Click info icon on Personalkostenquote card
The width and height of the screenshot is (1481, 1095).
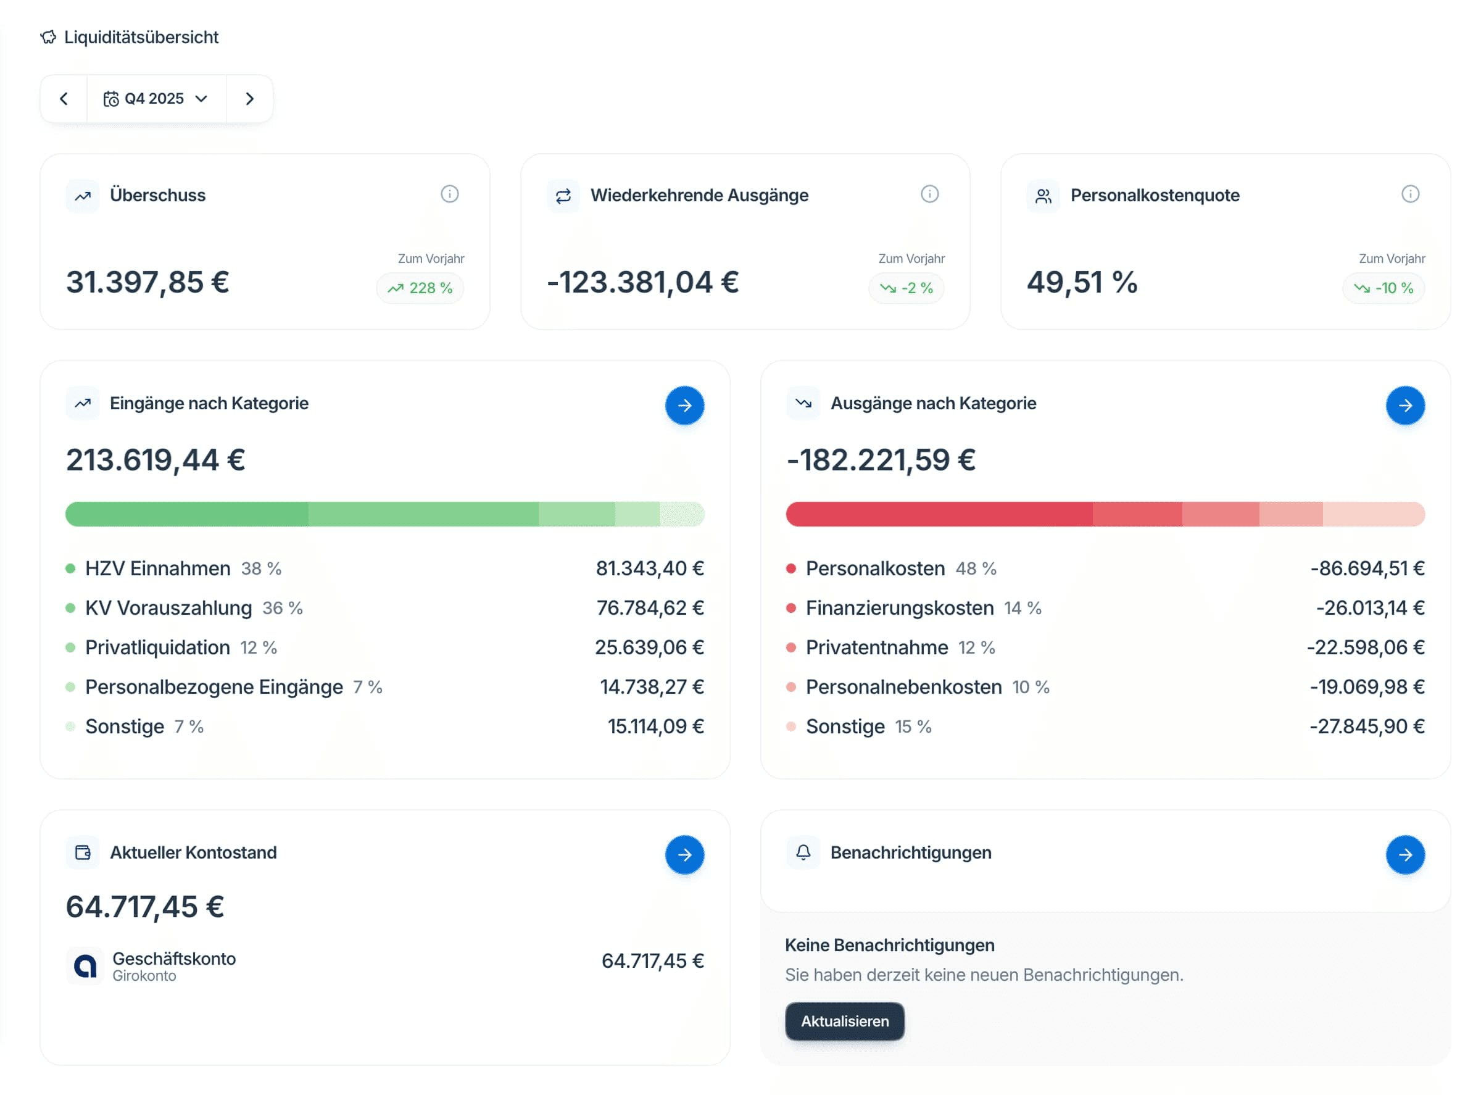(1409, 194)
